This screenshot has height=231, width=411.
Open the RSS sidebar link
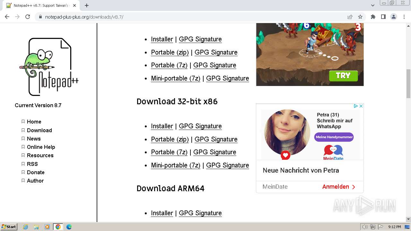(32, 164)
